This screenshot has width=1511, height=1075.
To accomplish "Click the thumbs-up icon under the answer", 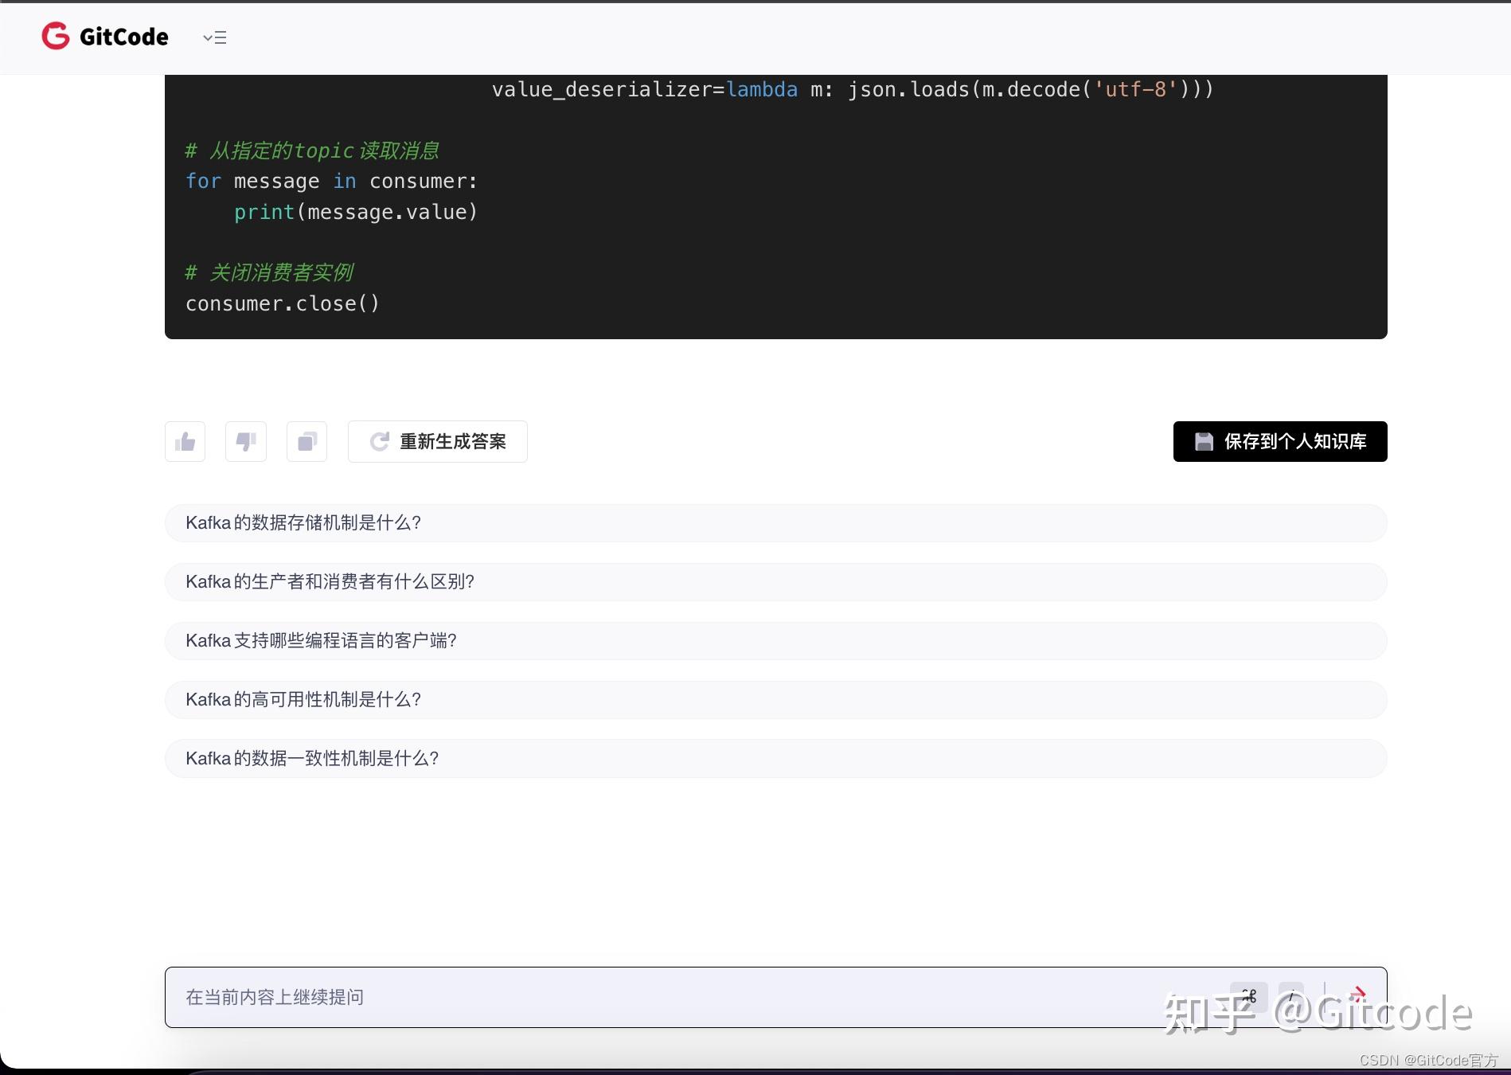I will coord(185,441).
